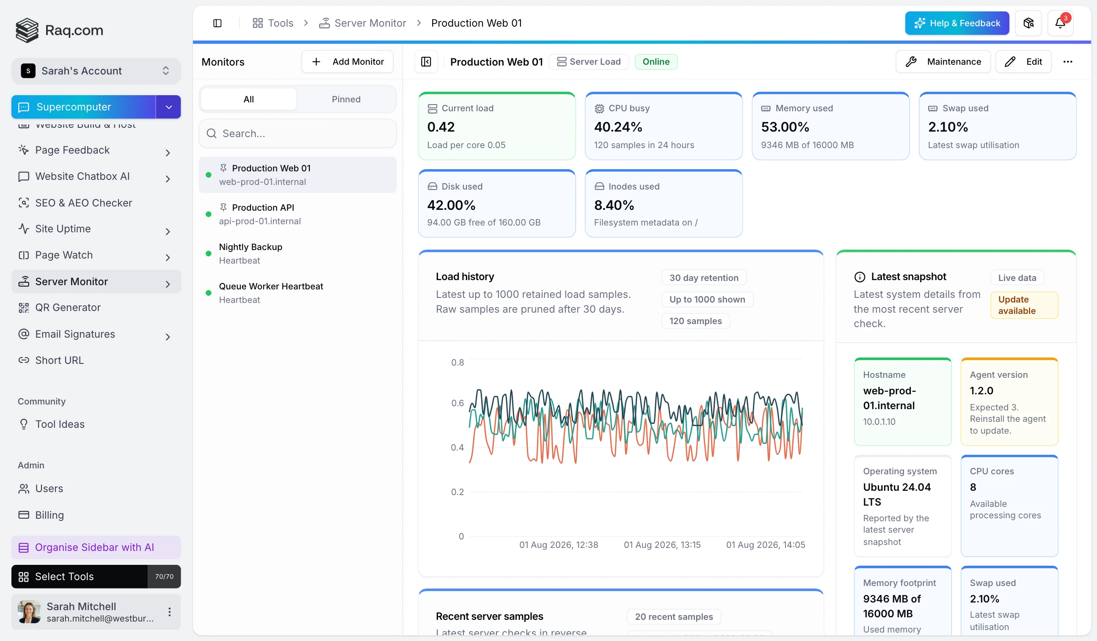Switch to the Pinned monitors tab
This screenshot has height=641, width=1097.
click(x=346, y=99)
